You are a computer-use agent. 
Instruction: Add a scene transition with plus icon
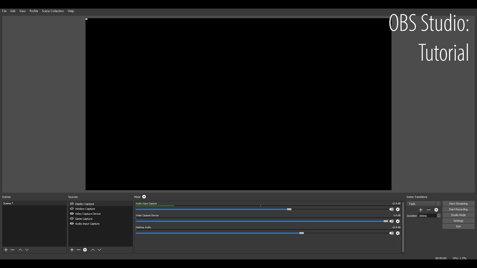coord(421,210)
